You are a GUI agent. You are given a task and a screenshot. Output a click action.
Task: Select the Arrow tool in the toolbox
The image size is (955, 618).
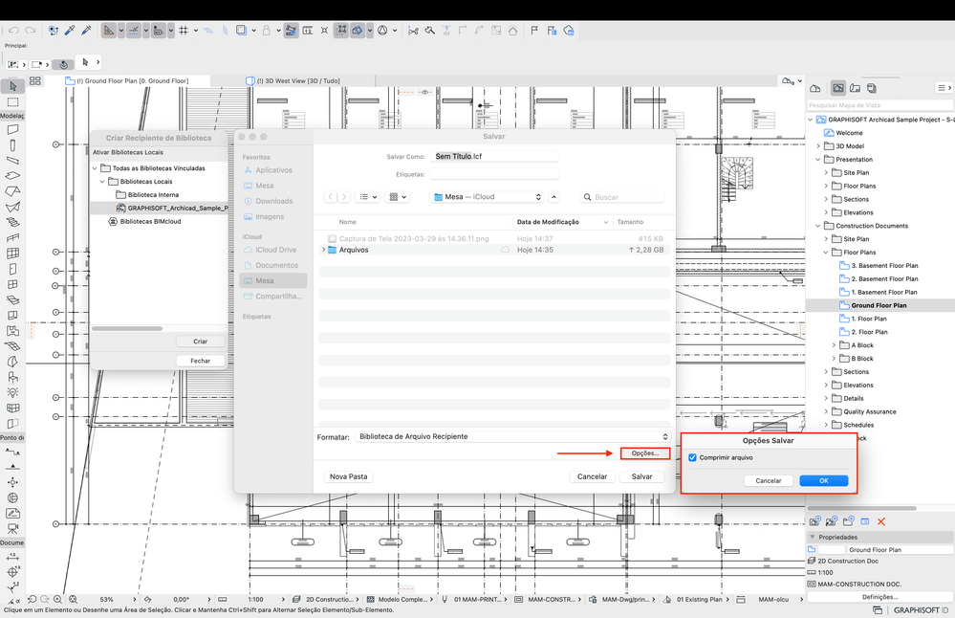(x=12, y=86)
